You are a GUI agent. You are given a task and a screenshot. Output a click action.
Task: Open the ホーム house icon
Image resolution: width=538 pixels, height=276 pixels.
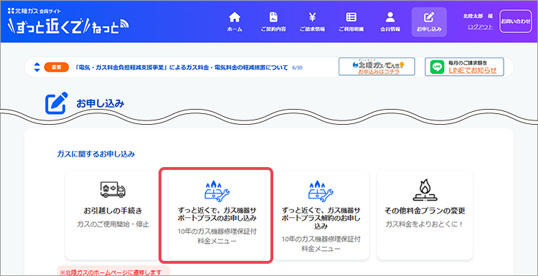click(x=235, y=17)
